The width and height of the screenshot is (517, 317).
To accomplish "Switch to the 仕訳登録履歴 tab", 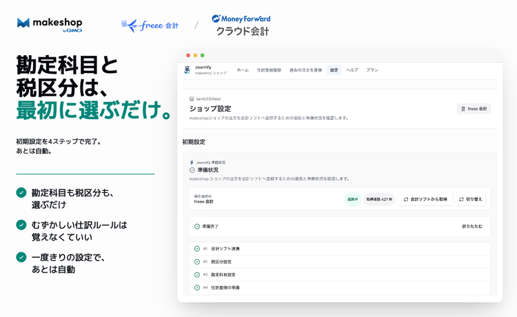I will coord(269,70).
